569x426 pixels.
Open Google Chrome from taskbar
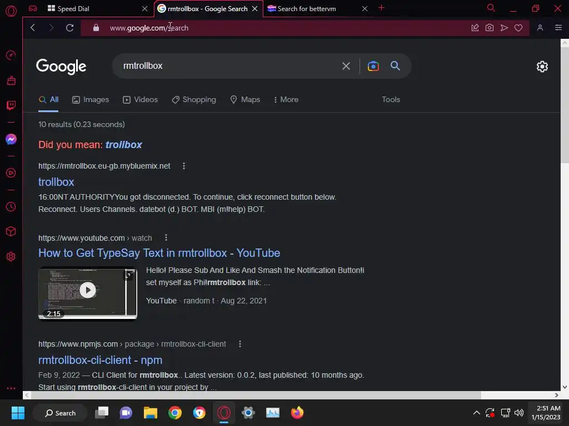(x=175, y=413)
